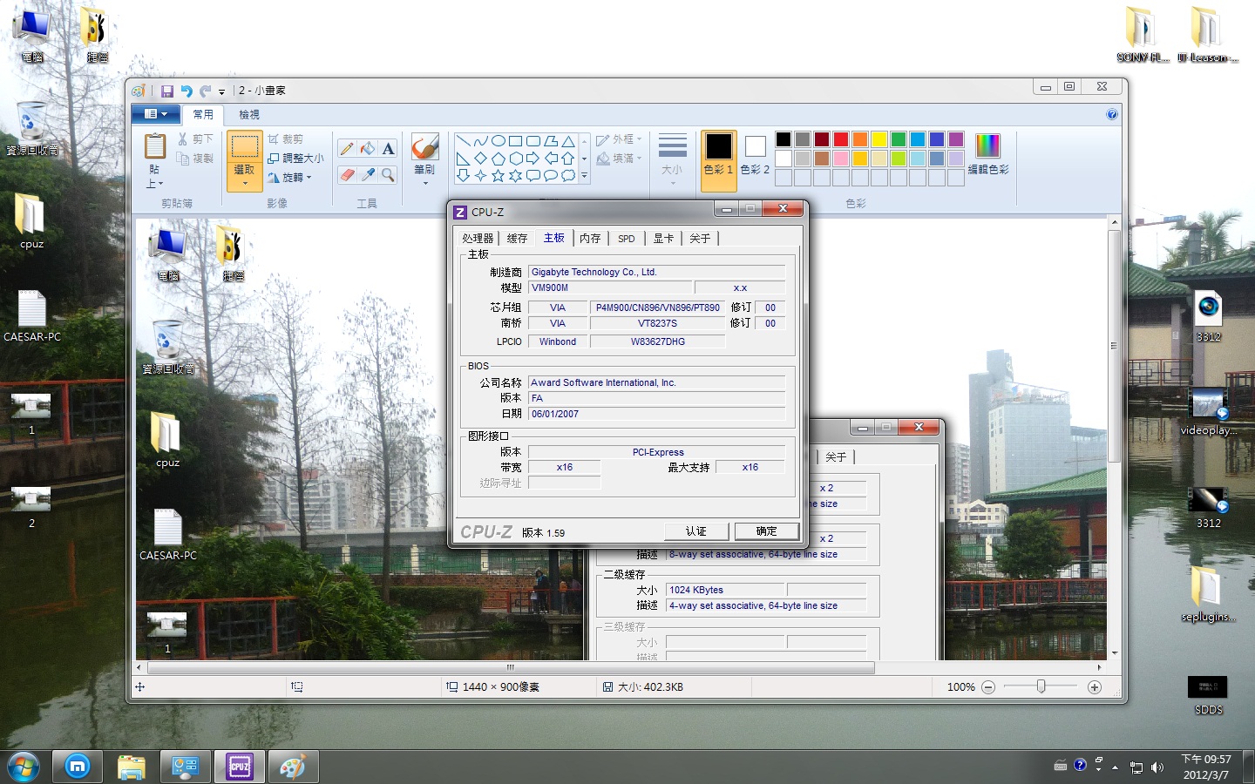The height and width of the screenshot is (784, 1255).
Task: Choose the pentagon shape
Action: tap(498, 159)
